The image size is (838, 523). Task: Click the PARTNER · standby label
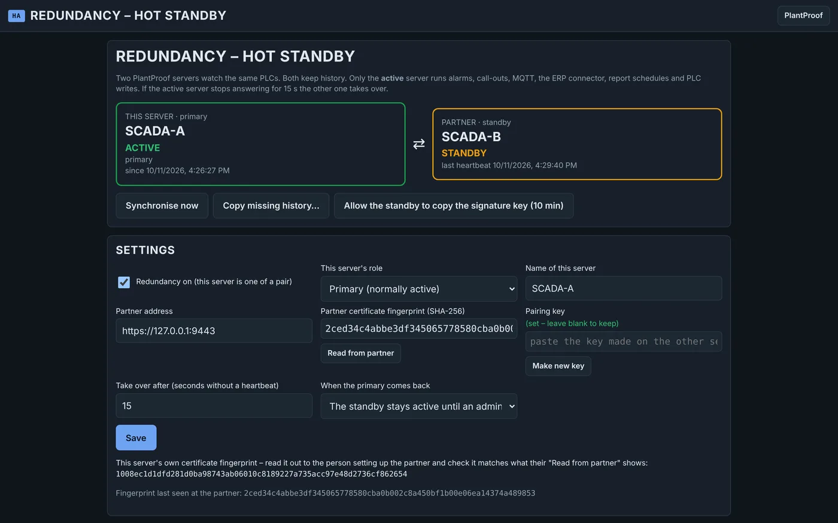[476, 123]
